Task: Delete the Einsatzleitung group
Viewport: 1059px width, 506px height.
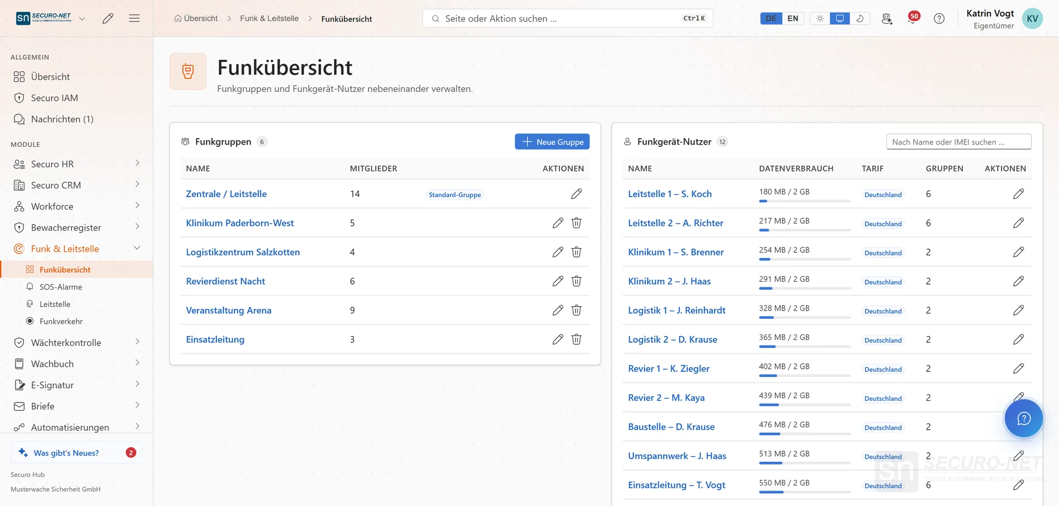Action: coord(577,339)
